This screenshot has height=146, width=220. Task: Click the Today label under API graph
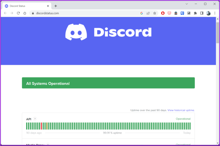pyautogui.click(x=187, y=133)
